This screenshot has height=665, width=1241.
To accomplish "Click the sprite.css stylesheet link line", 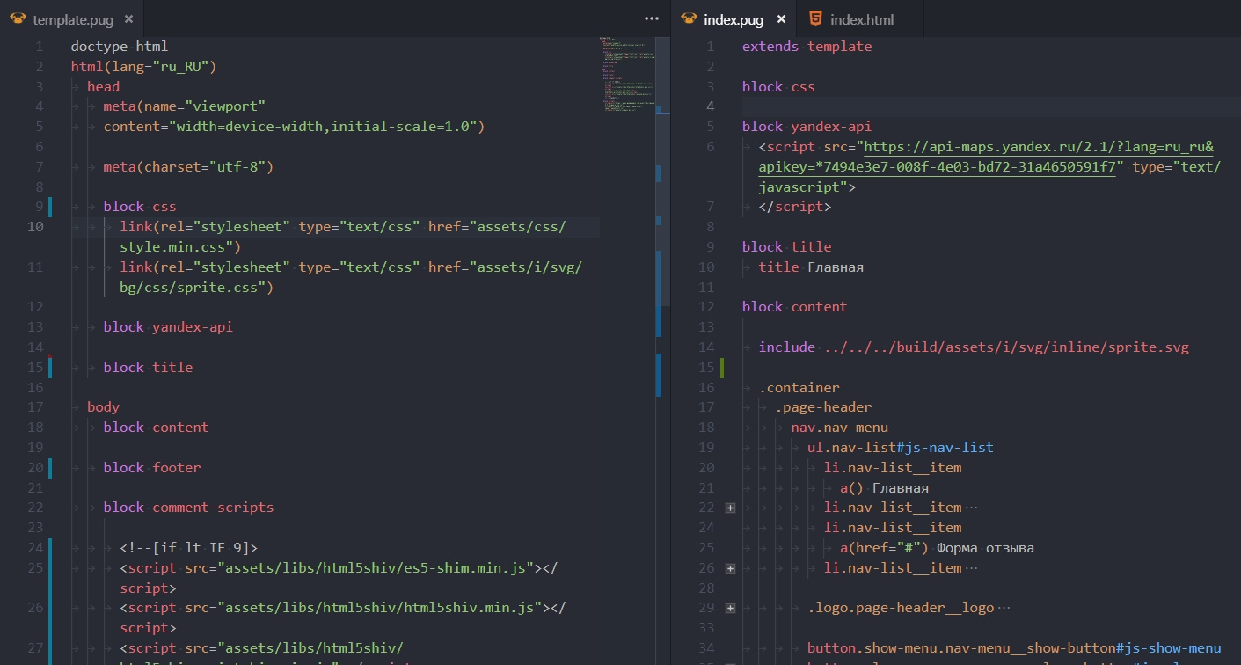I will [x=351, y=276].
